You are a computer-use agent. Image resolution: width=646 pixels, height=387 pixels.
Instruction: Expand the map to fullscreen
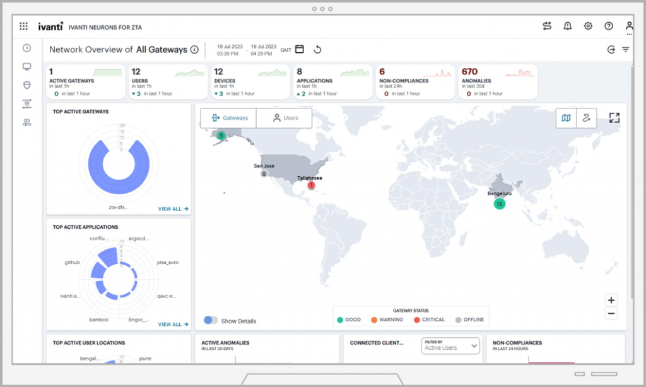click(614, 118)
